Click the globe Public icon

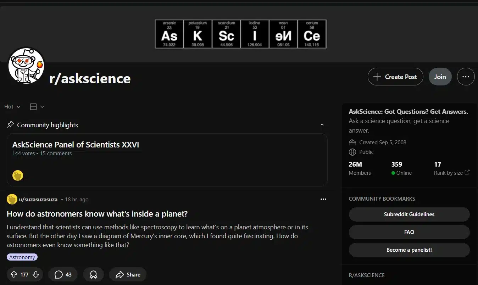(352, 152)
